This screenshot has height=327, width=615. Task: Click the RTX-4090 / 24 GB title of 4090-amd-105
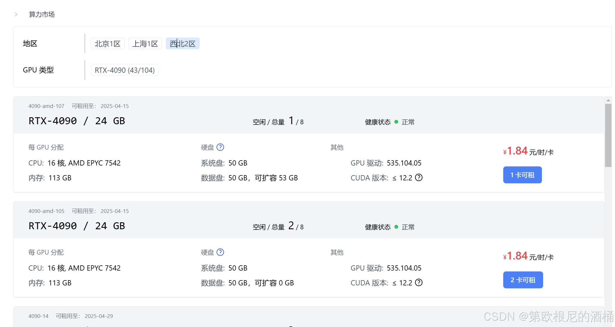pyautogui.click(x=77, y=226)
